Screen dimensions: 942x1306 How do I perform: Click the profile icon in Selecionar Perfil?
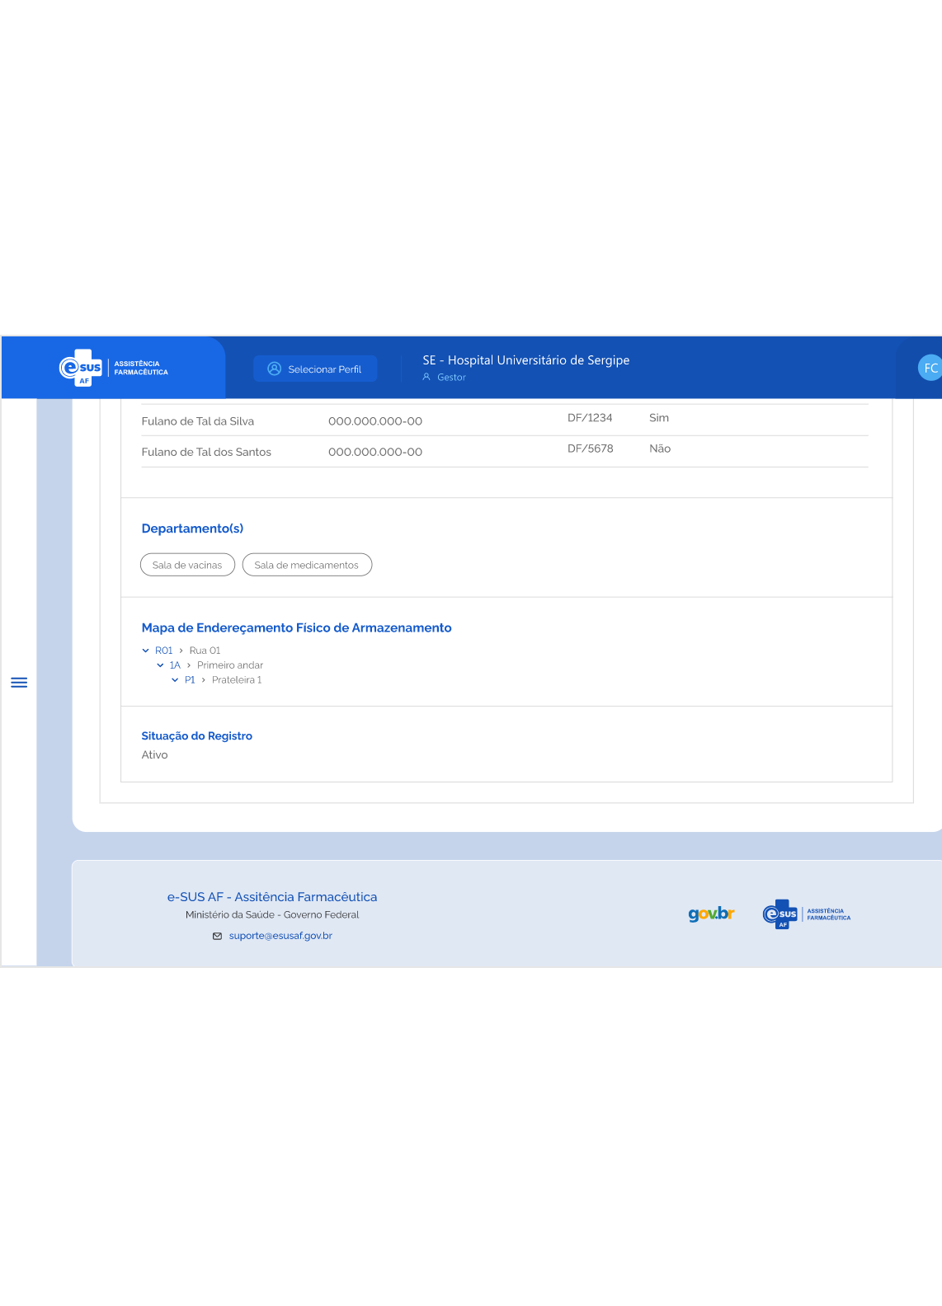click(x=275, y=369)
